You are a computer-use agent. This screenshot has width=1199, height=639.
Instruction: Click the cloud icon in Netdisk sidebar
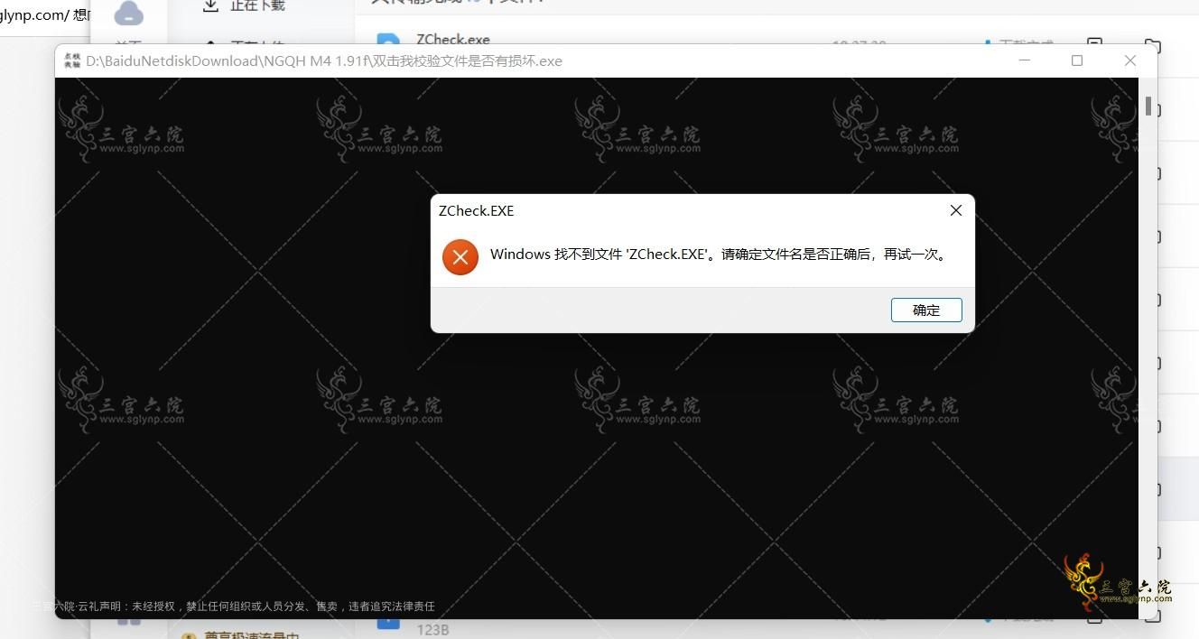pos(129,13)
